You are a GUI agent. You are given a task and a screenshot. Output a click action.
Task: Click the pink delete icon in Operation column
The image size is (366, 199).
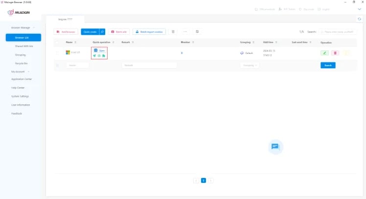click(x=335, y=53)
